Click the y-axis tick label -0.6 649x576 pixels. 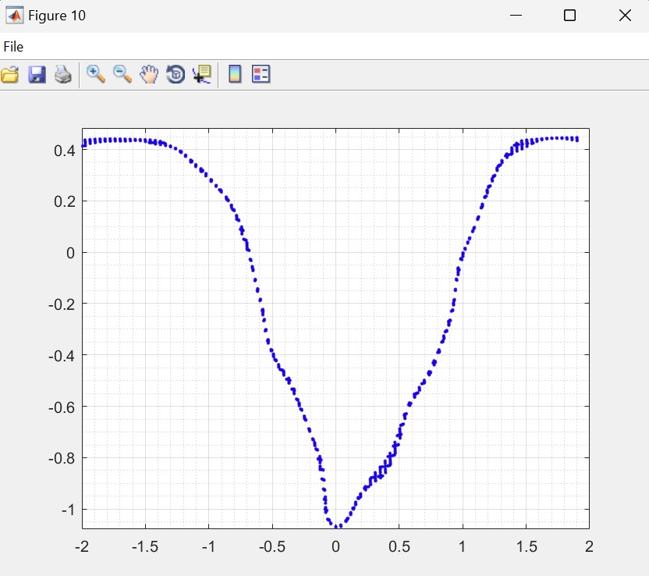[x=62, y=407]
